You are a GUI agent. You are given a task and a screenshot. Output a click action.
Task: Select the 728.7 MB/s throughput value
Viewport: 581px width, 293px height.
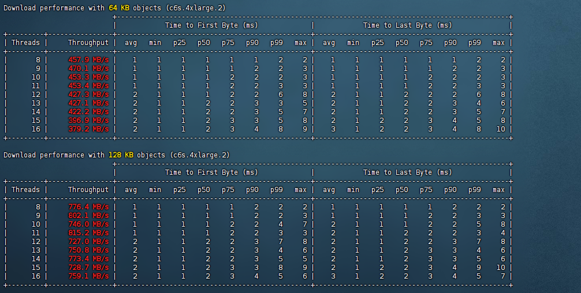coord(88,267)
